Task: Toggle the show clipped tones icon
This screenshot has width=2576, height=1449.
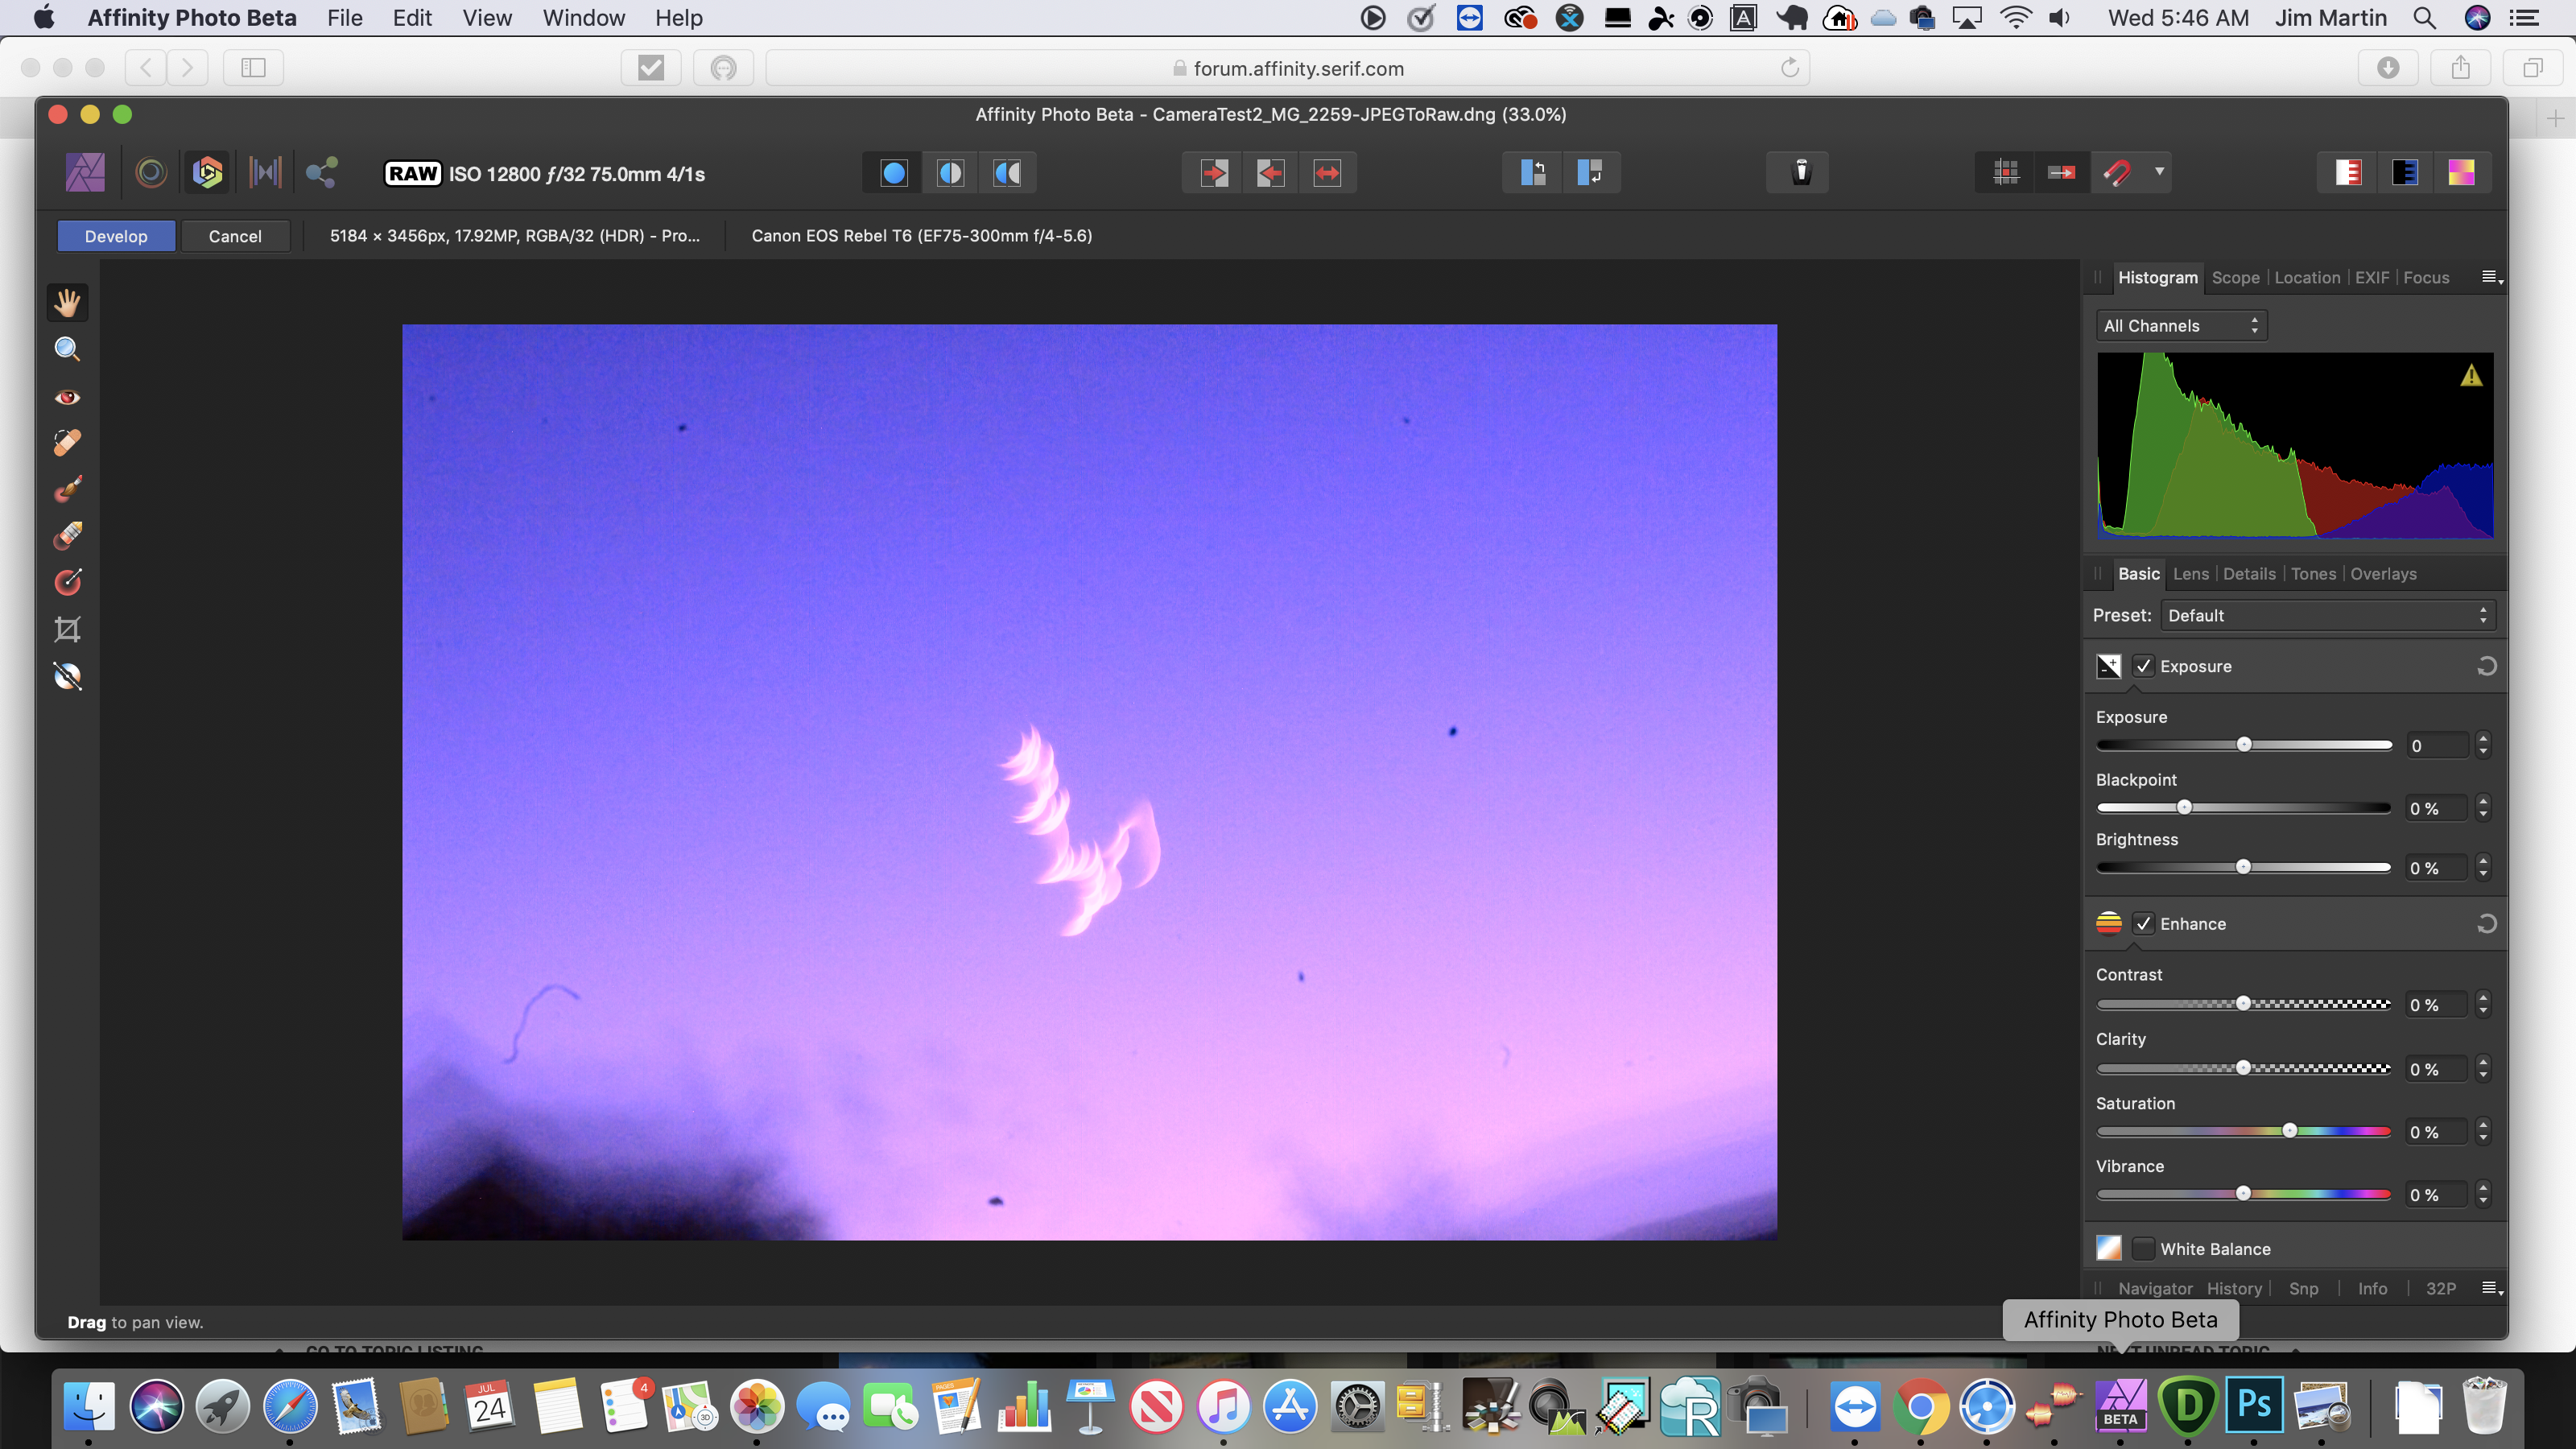Action: tap(2461, 173)
